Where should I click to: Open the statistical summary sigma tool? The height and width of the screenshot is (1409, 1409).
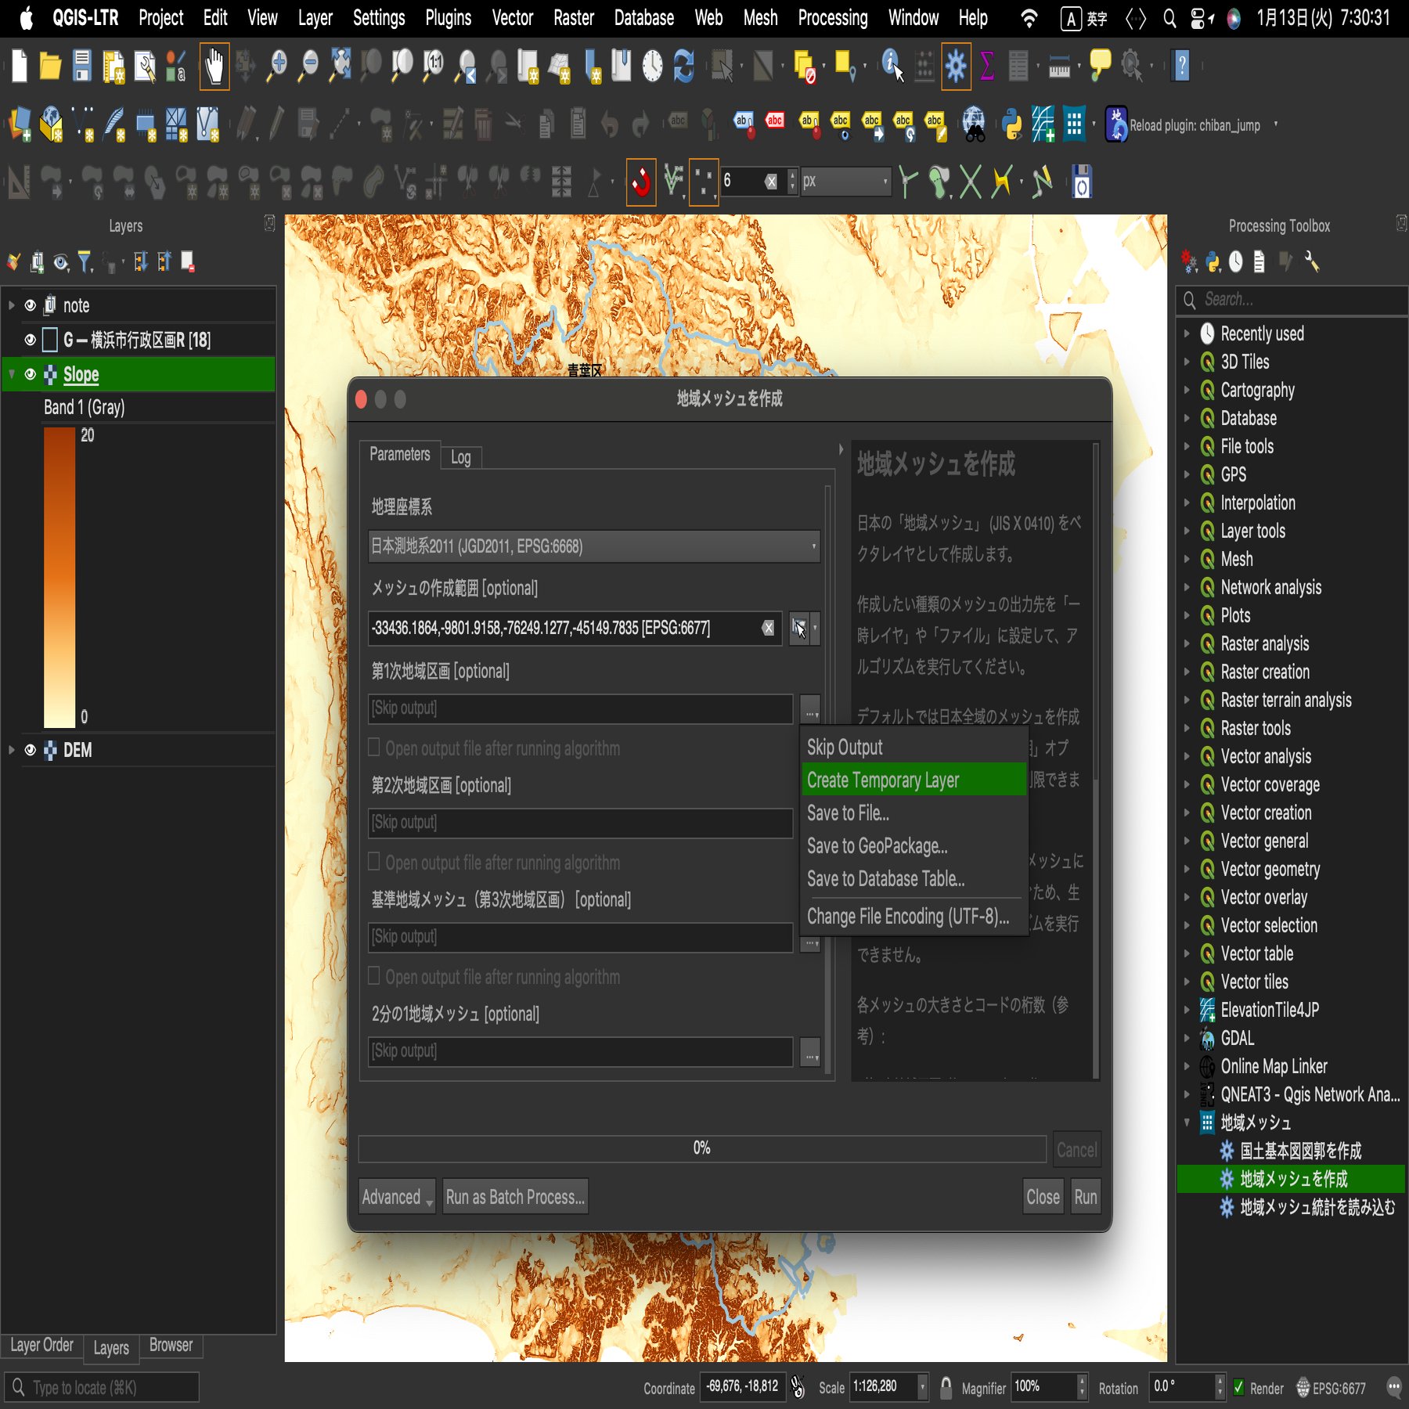pos(987,66)
